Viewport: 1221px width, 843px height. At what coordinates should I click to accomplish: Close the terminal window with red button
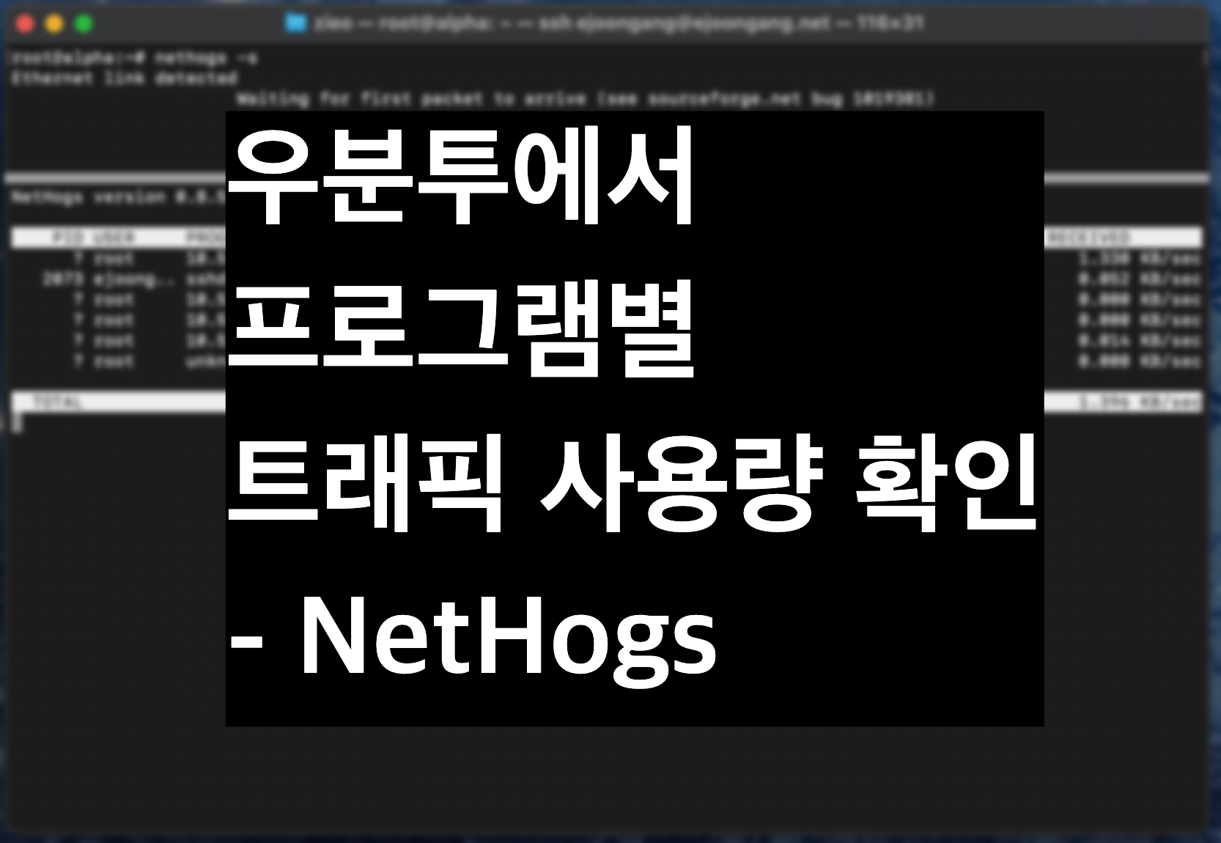pyautogui.click(x=25, y=24)
